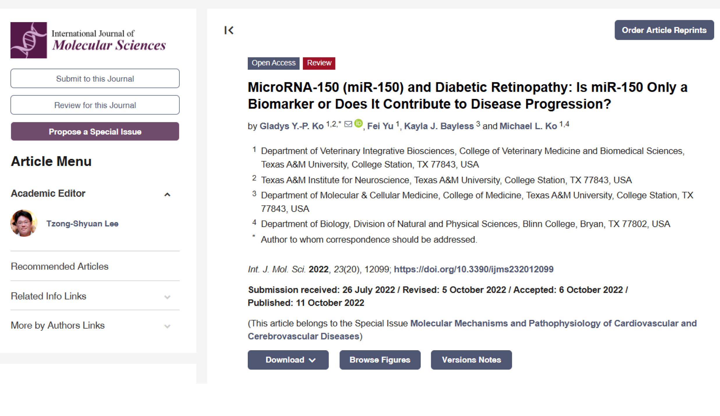Image resolution: width=720 pixels, height=416 pixels.
Task: Click the Molecular Sciences journal logo
Action: coord(88,40)
